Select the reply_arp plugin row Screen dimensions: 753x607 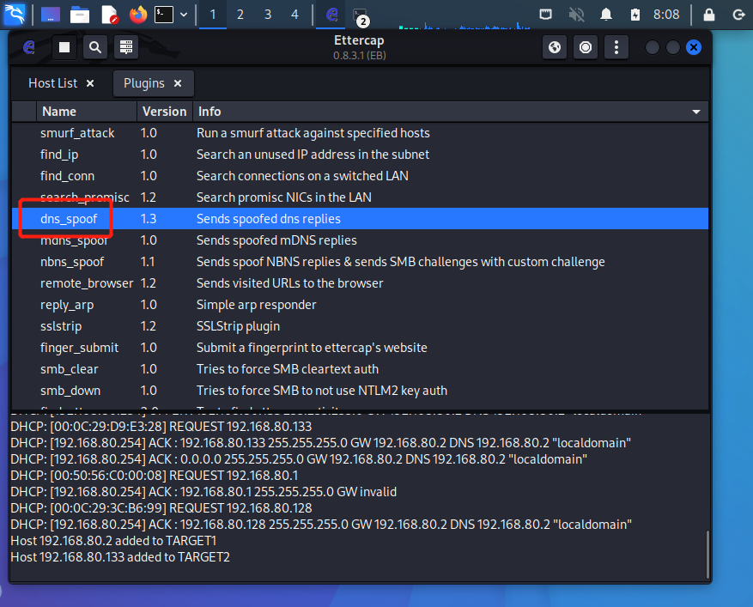click(x=360, y=305)
